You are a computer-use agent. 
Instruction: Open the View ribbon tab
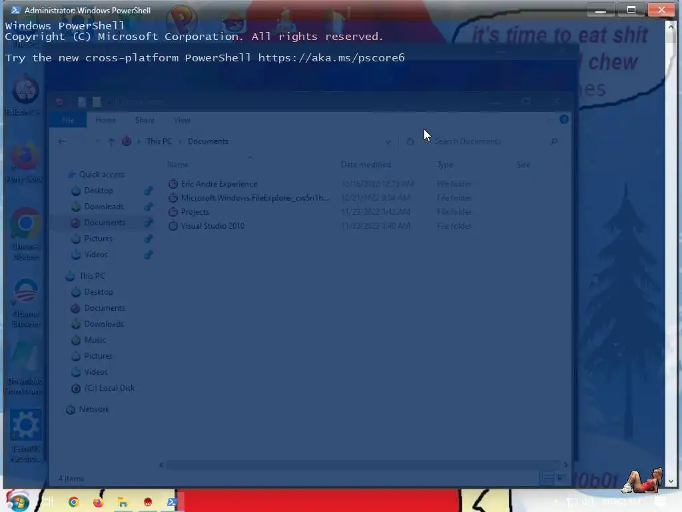tap(182, 120)
